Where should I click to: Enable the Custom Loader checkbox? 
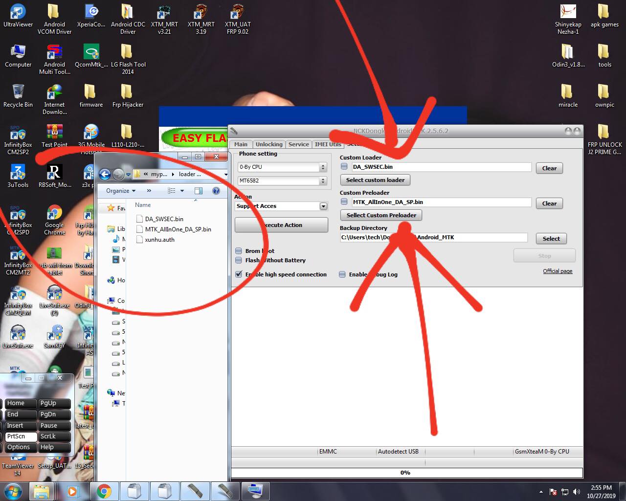click(344, 167)
